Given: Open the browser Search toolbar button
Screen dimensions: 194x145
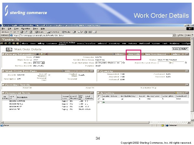Looking at the screenshot, I should [39, 32].
